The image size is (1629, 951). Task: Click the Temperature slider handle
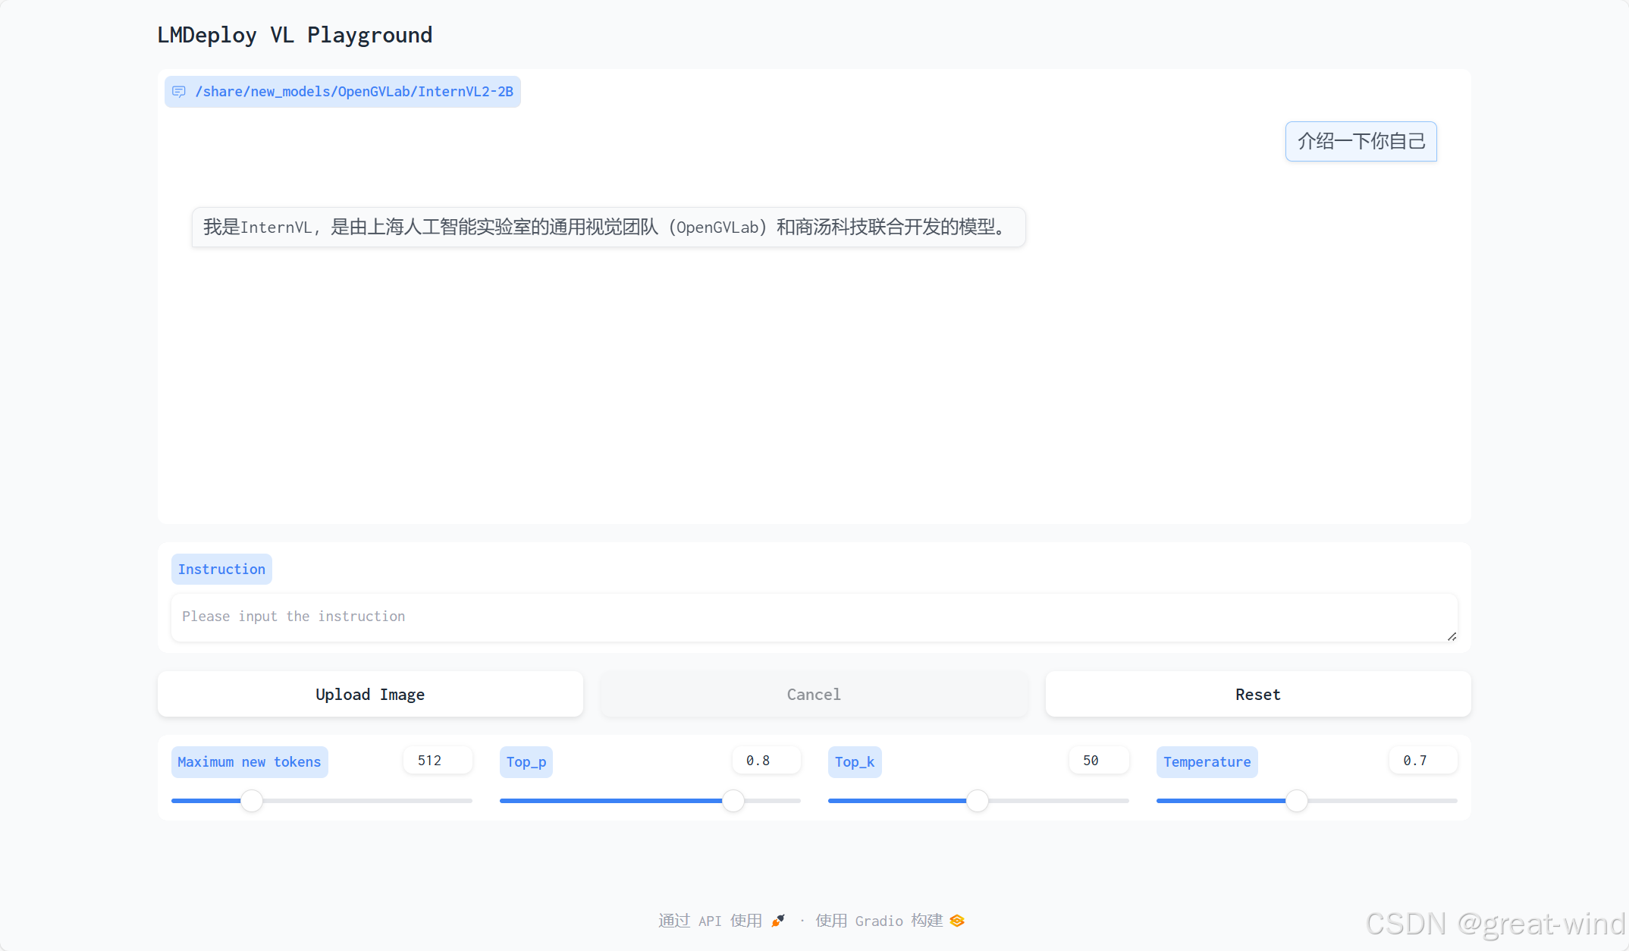1297,801
